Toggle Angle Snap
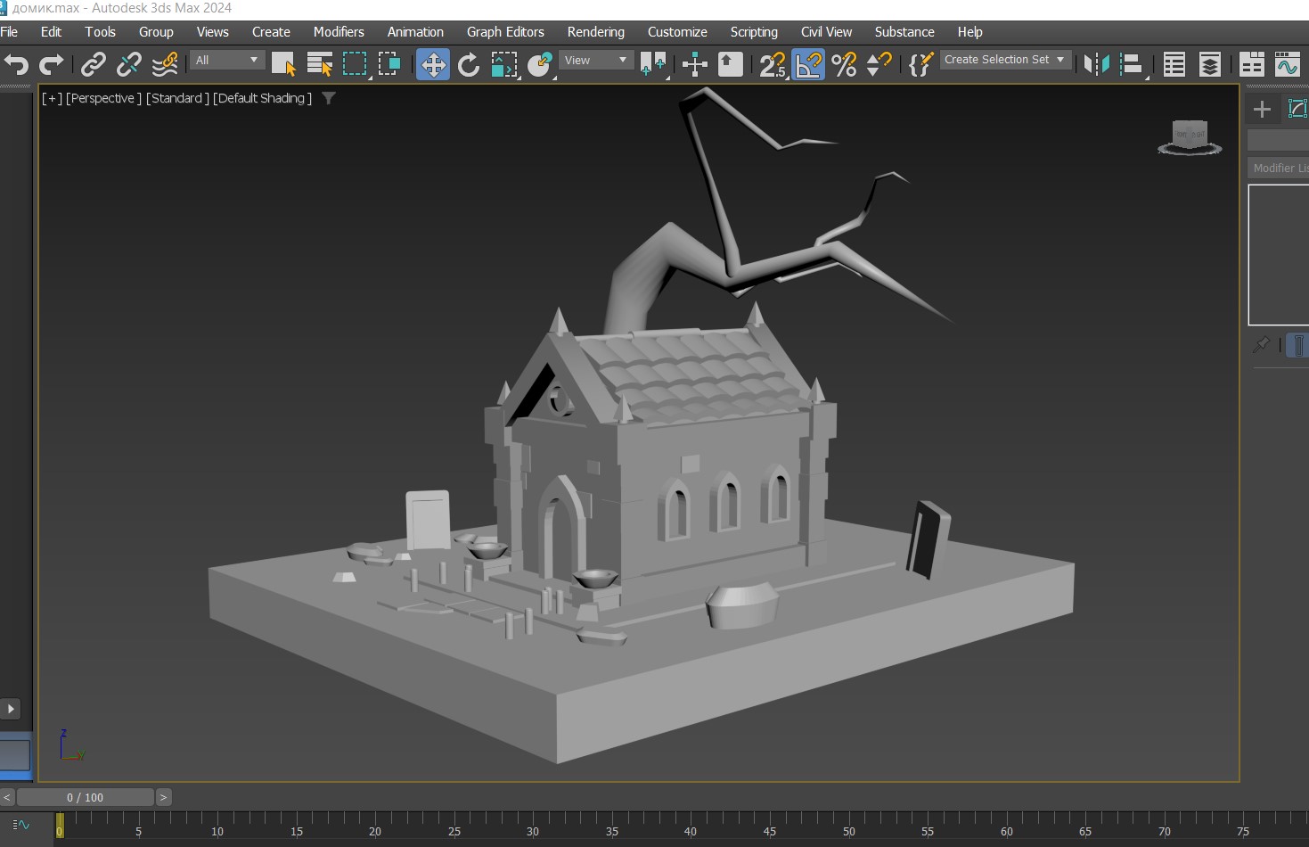The image size is (1309, 847). [x=808, y=64]
